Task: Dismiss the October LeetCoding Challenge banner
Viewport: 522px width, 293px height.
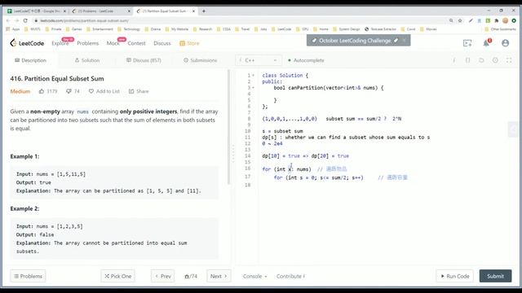Action: (405, 41)
